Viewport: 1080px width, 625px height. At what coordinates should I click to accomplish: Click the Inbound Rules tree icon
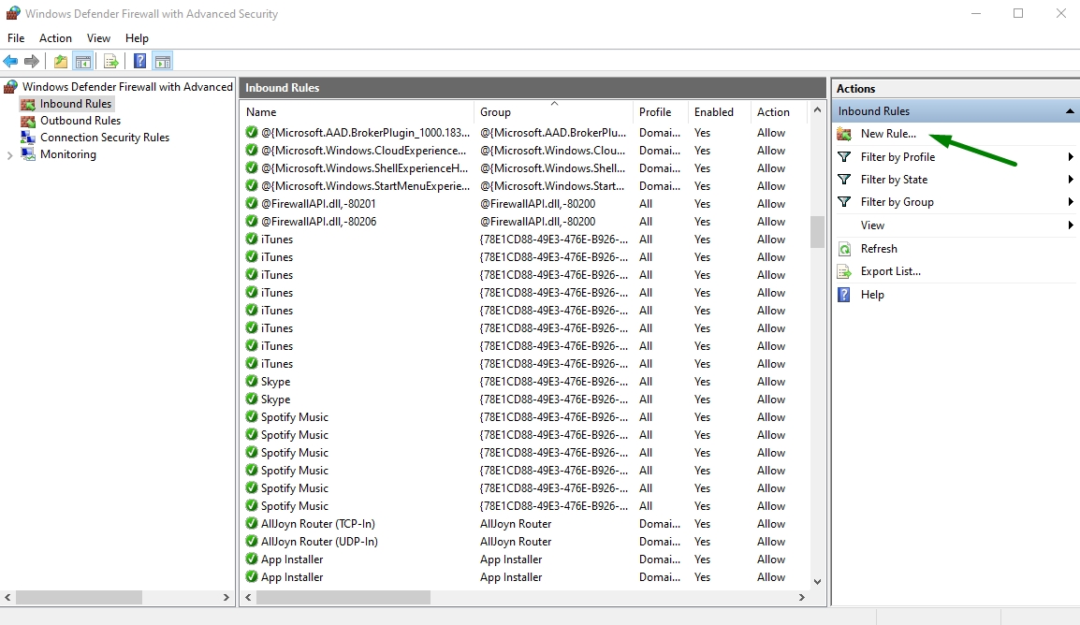27,104
